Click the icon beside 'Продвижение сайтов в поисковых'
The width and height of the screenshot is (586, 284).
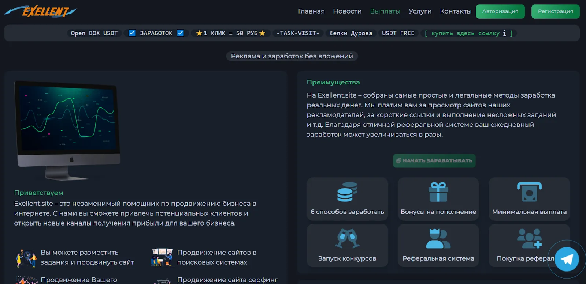(162, 258)
